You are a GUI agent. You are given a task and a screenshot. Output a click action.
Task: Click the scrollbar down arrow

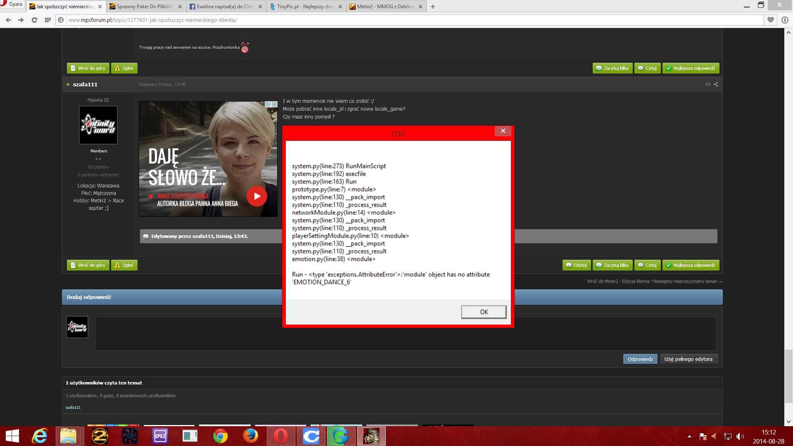(x=788, y=422)
